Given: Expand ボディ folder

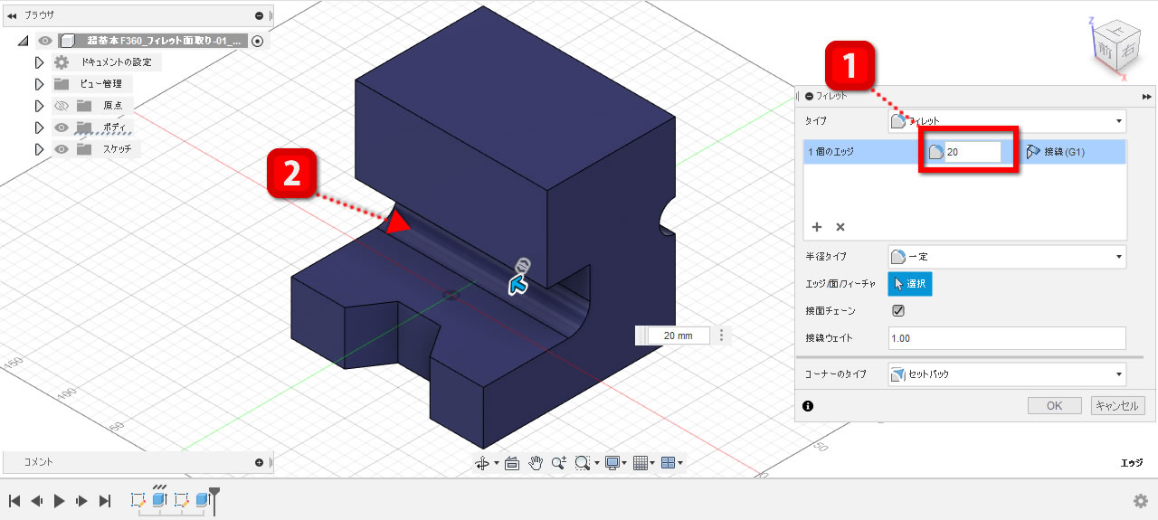Looking at the screenshot, I should pos(39,128).
